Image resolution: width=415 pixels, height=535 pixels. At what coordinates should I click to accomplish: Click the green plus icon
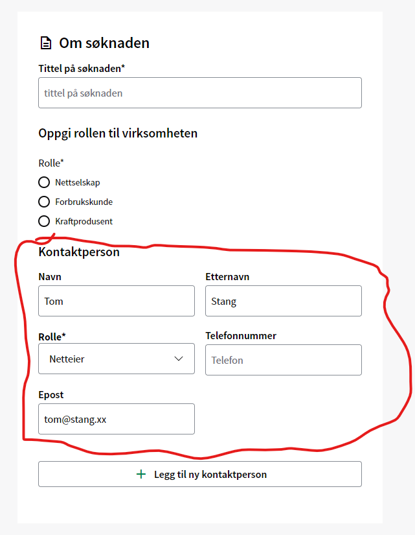point(141,474)
